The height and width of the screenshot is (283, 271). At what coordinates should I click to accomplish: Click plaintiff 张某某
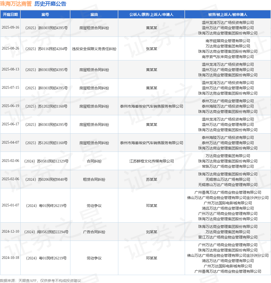[152, 49]
